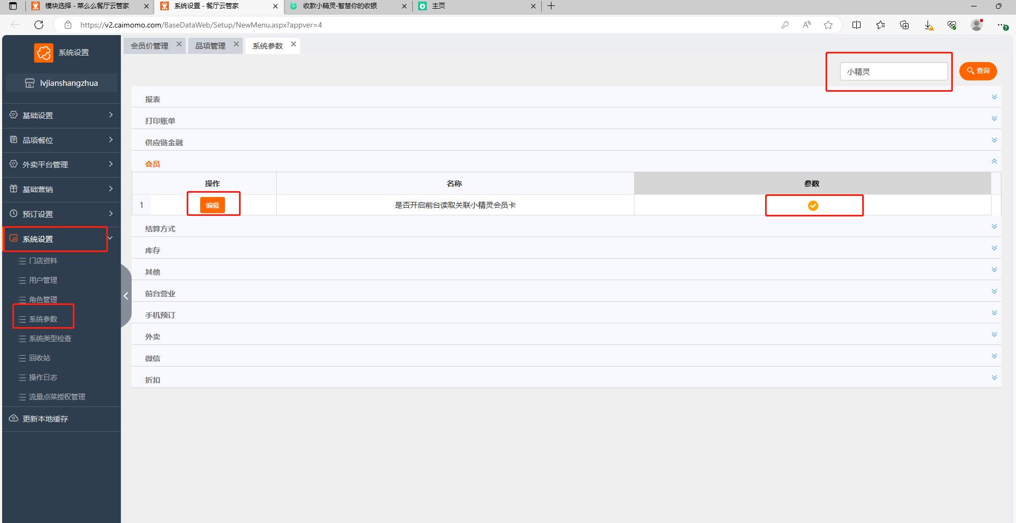
Task: Switch to 主页 browser tab
Action: click(477, 6)
